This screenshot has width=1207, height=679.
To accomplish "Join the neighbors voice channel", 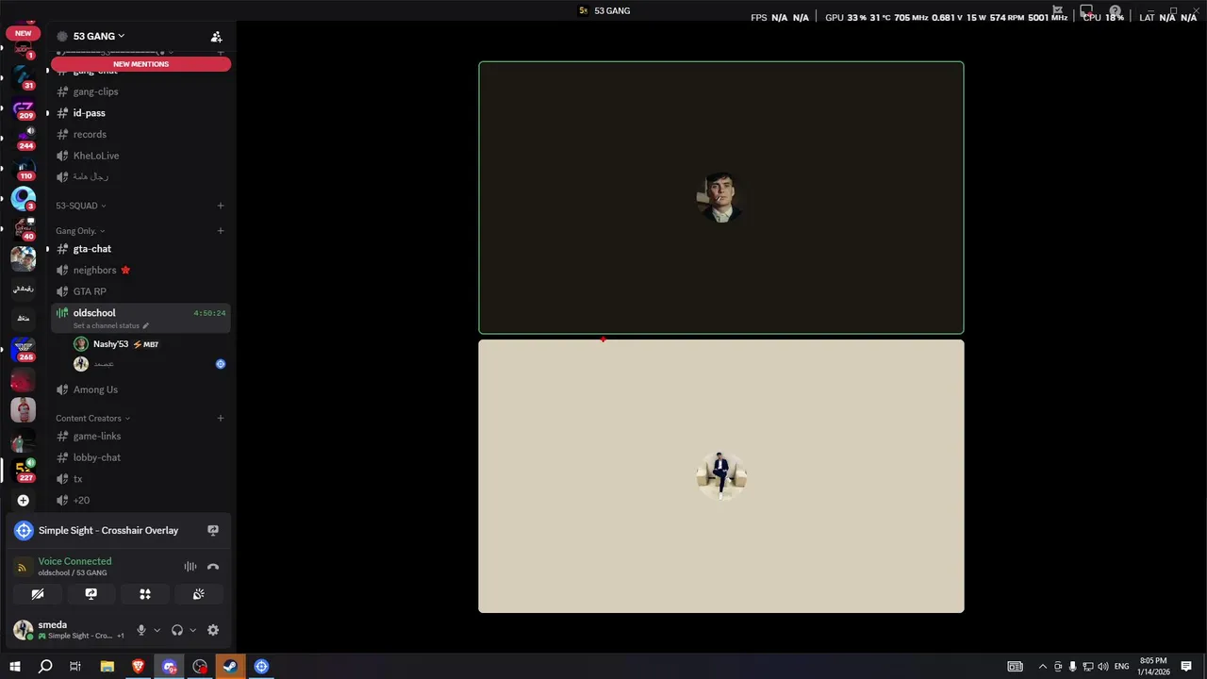I will tap(141, 270).
